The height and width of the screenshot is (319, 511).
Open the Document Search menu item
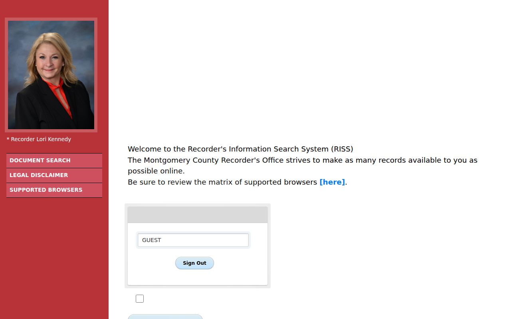(x=54, y=160)
